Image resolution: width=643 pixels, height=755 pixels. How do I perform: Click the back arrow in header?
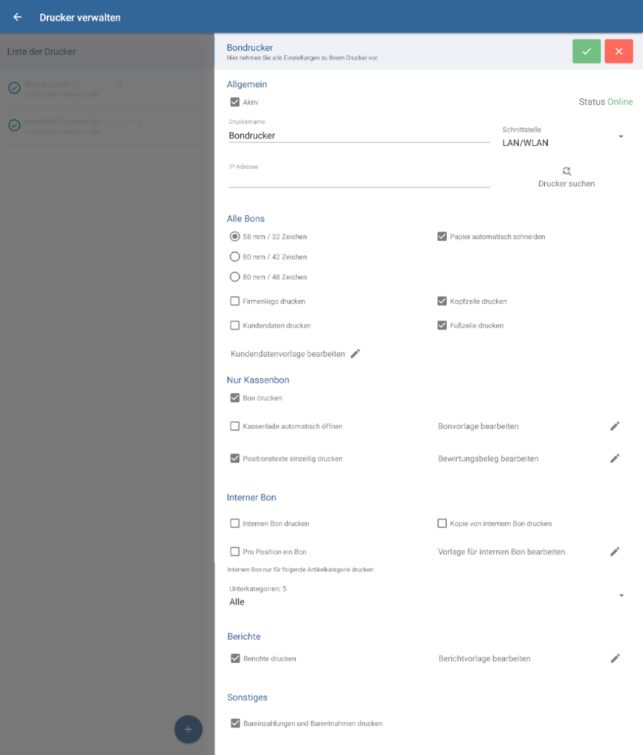pos(18,17)
